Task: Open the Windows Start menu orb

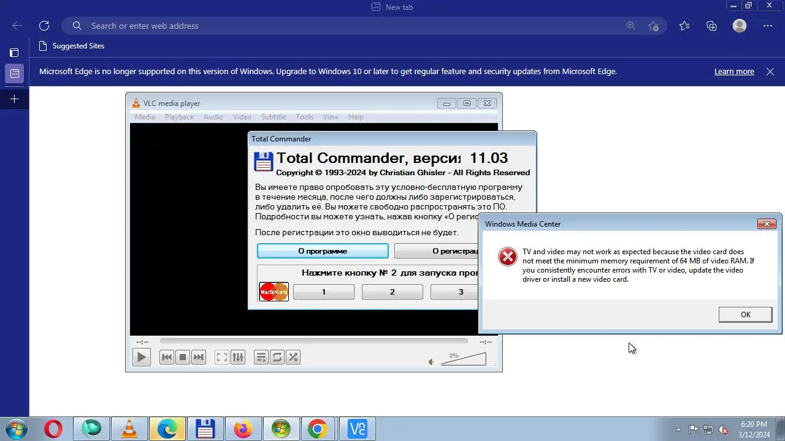Action: point(15,429)
